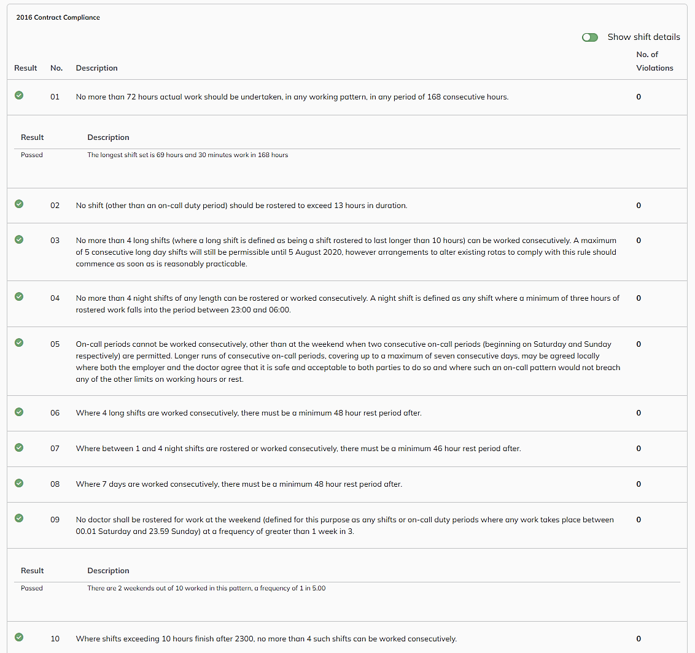Select the rule 09 description about weekend frequency
Viewport: 695px width, 653px height.
click(x=345, y=525)
